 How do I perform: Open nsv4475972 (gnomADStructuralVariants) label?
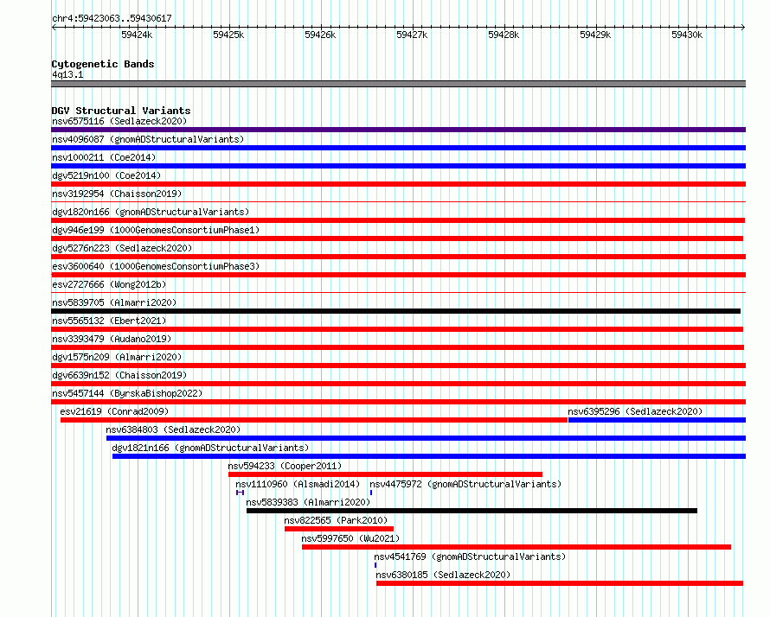(x=465, y=484)
